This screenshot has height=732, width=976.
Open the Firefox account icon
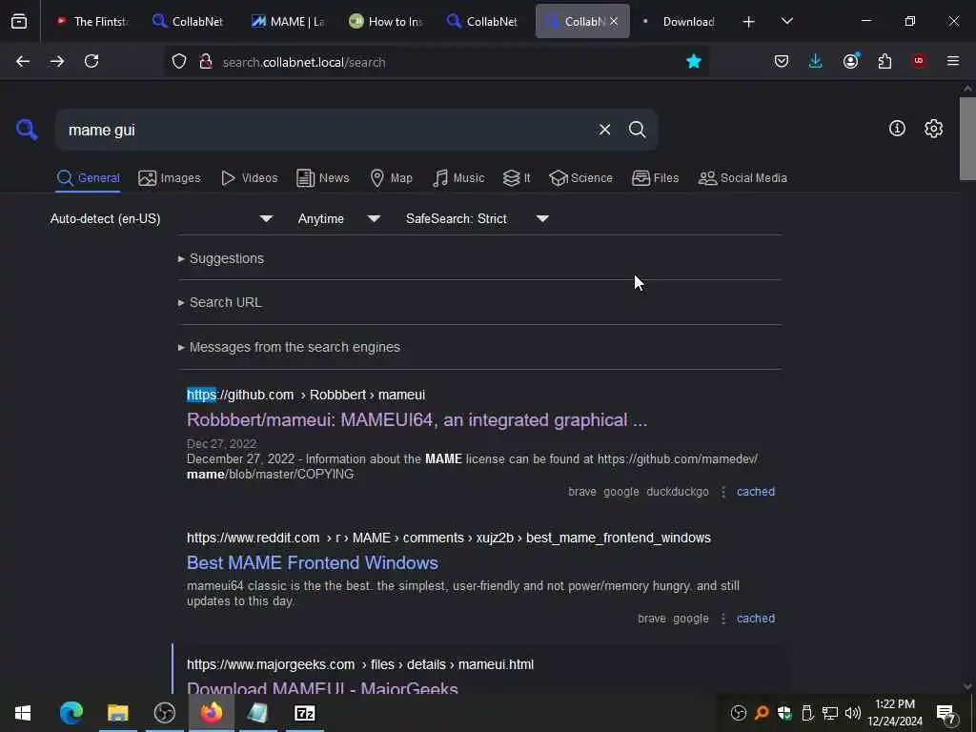coord(851,61)
